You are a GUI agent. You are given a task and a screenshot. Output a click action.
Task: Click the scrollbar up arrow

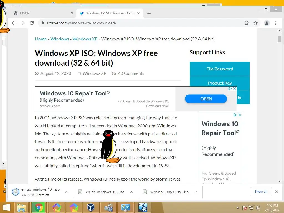[x=279, y=31]
